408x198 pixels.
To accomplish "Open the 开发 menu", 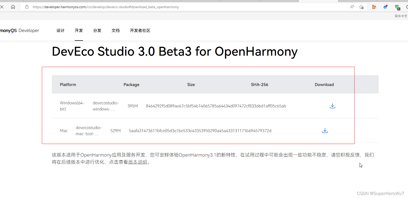I will point(79,30).
